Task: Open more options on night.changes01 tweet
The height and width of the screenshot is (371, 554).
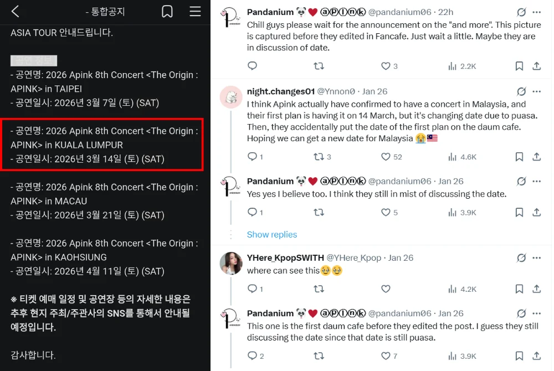Action: (x=536, y=91)
